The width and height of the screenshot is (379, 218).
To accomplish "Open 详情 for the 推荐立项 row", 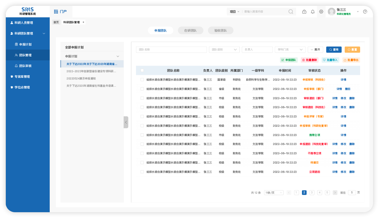I will click(343, 135).
